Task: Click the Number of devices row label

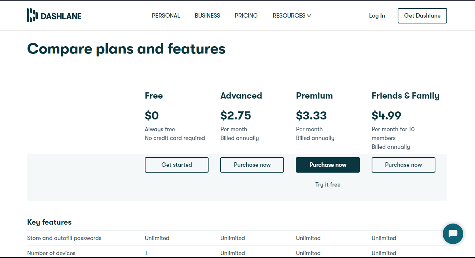Action: coord(51,253)
